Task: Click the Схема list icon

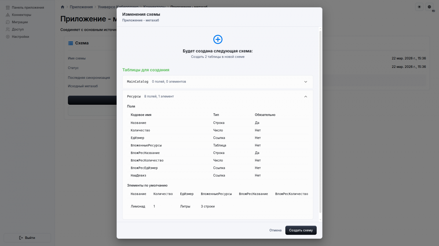Action: 71,43
